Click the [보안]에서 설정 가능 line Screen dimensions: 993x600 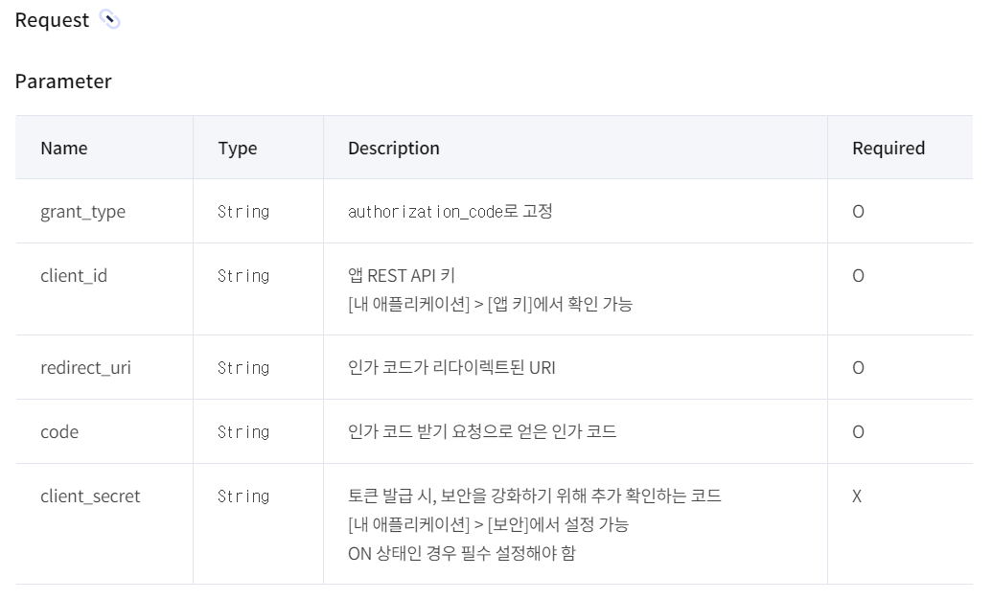pos(488,524)
